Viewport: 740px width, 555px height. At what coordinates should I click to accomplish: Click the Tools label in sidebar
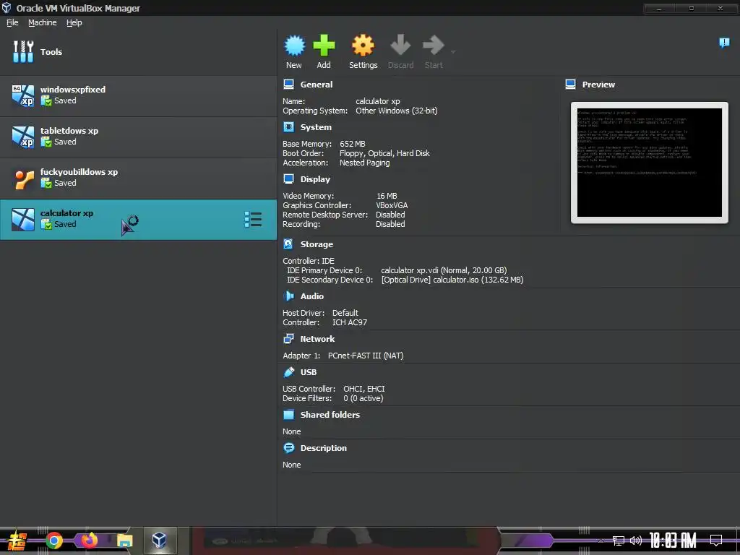pos(51,52)
